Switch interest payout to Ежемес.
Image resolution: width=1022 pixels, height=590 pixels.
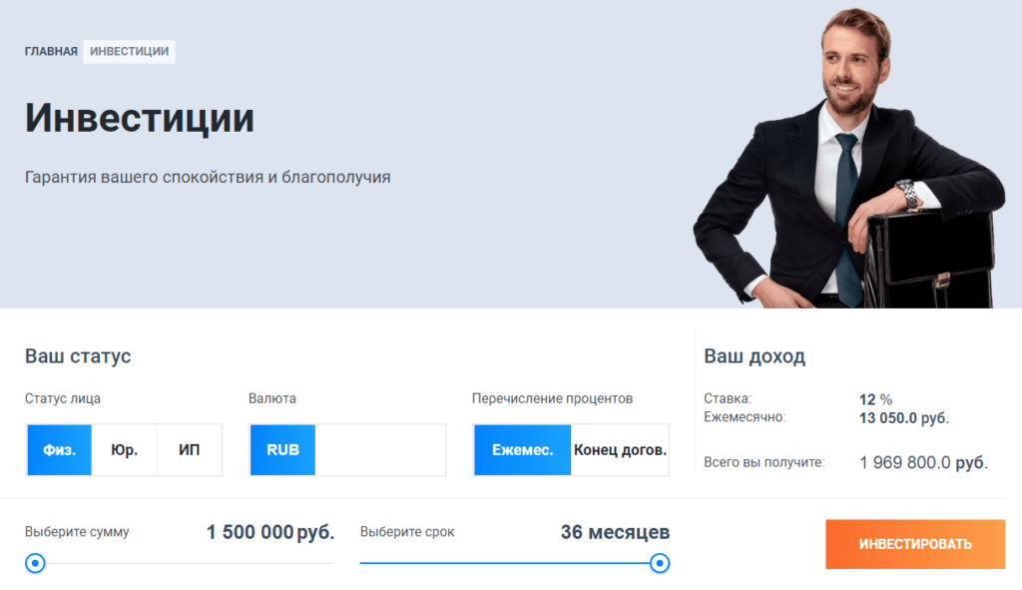pyautogui.click(x=523, y=450)
